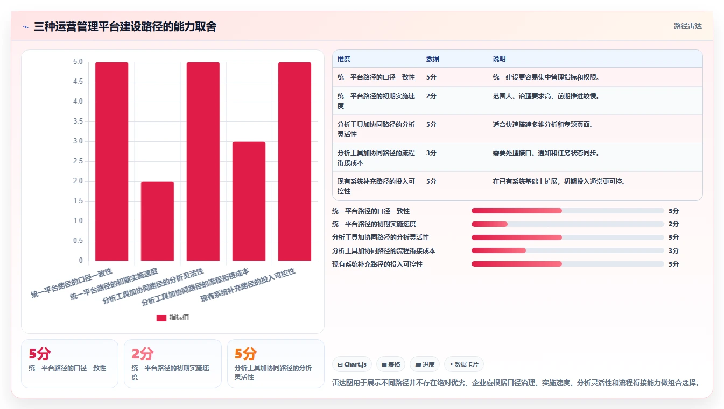Click the bar for 现有系统补充路径的投入可控性

coord(295,162)
